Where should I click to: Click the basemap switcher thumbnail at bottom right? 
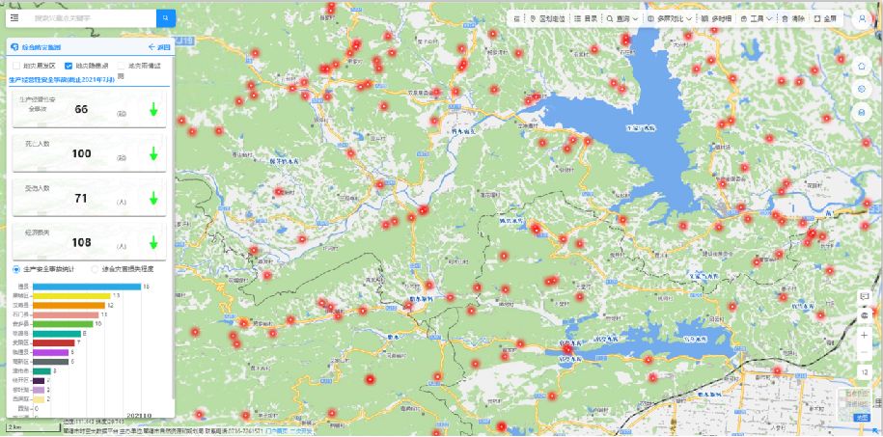tap(854, 405)
